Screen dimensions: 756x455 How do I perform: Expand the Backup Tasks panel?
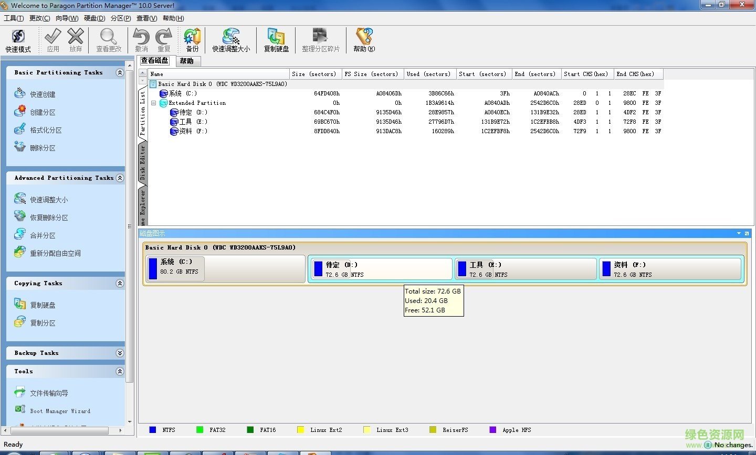120,353
